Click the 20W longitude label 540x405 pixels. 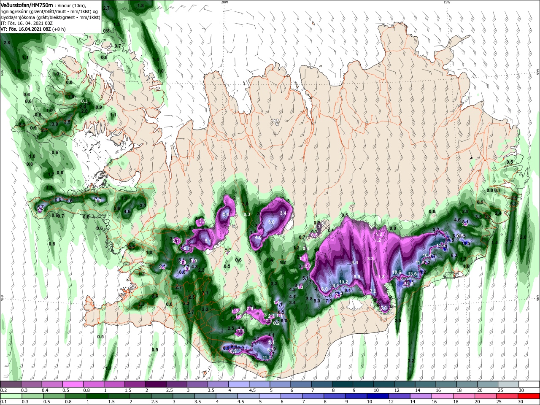(x=224, y=2)
